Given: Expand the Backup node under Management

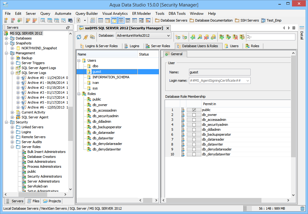Looking at the screenshot, I should click(12, 58).
